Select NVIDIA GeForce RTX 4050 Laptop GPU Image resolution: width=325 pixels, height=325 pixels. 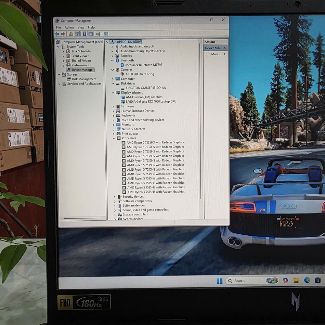coord(151,101)
